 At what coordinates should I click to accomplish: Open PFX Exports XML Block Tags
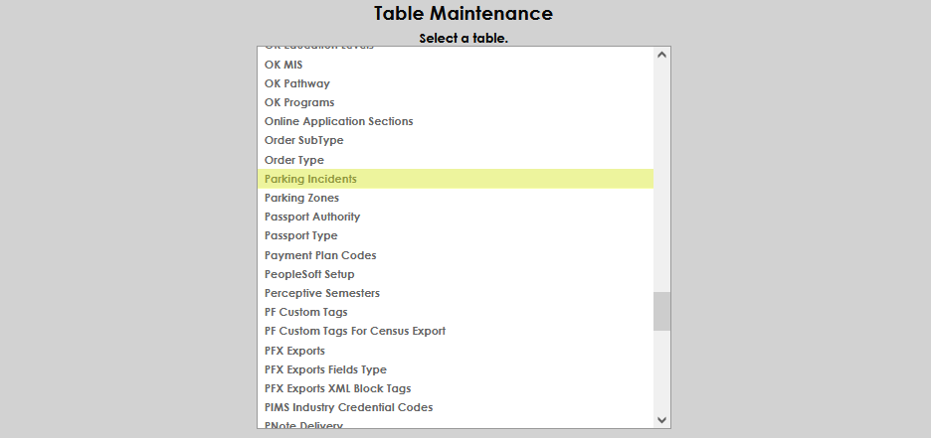[x=337, y=388]
